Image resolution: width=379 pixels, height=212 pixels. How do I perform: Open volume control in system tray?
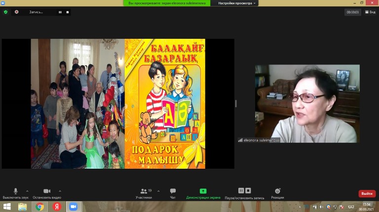[x=321, y=207]
